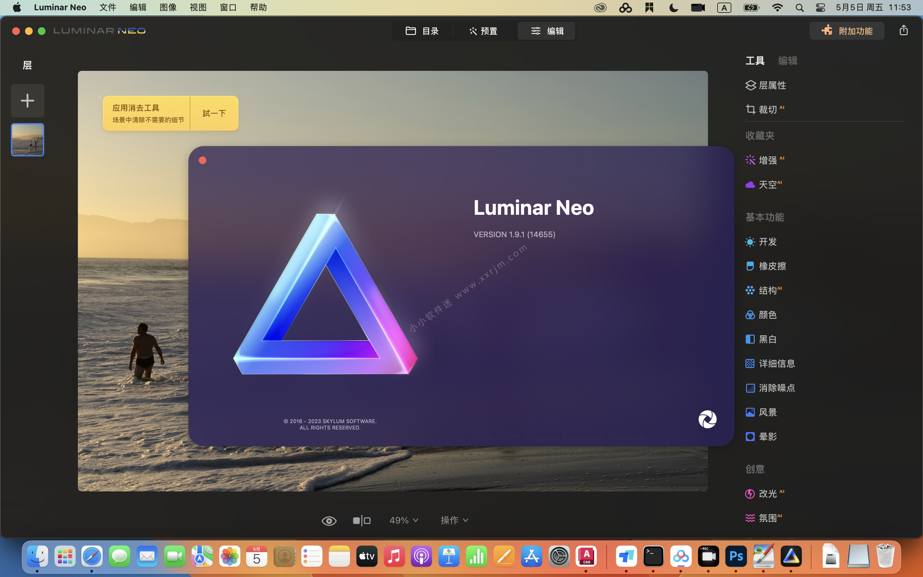
Task: Open the 49% zoom dropdown
Action: (403, 520)
